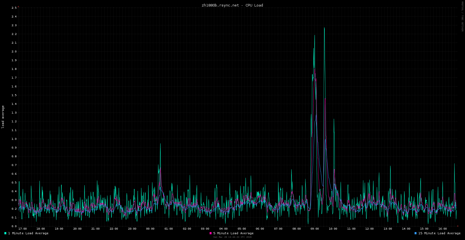Click the RRDTOOL / TOBI OETIKER watermark
The image size is (465, 240).
pyautogui.click(x=462, y=16)
